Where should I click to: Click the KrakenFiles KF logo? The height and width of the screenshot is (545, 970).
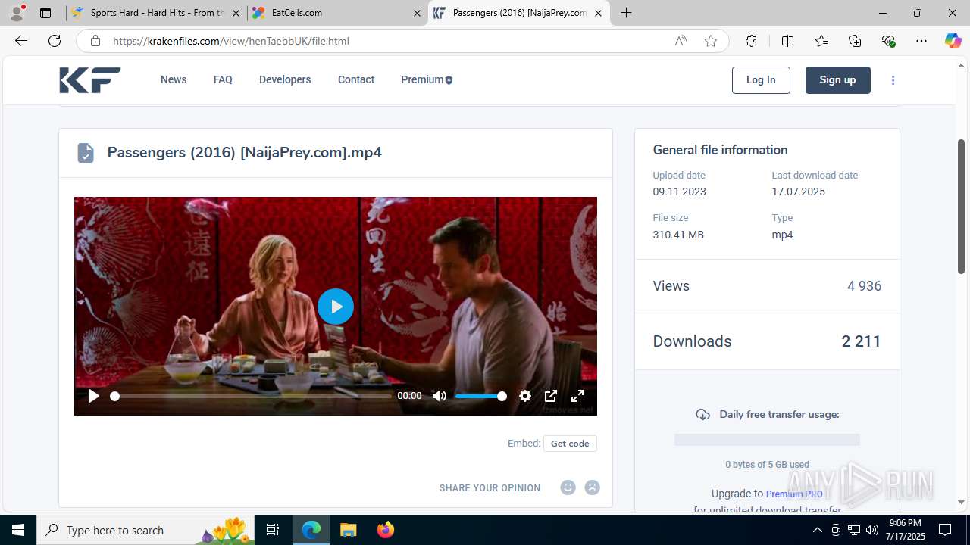[x=90, y=80]
